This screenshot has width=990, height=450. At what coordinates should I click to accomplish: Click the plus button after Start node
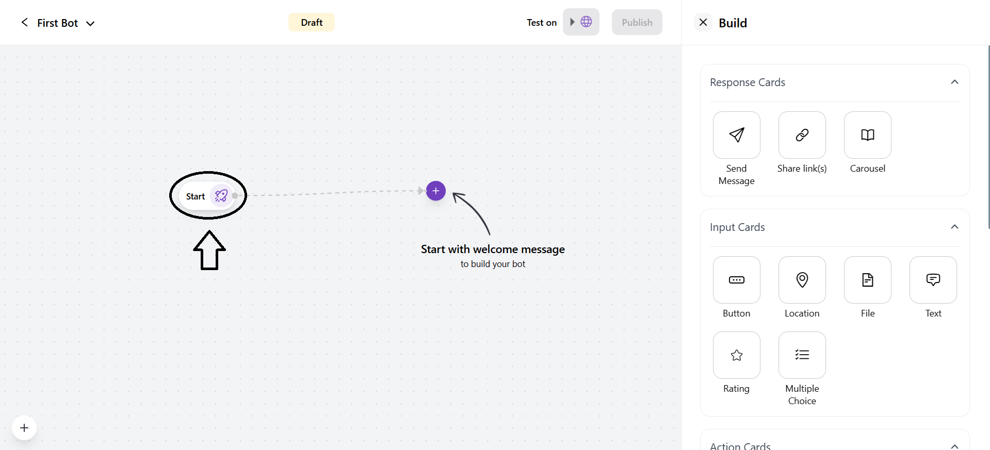pyautogui.click(x=435, y=191)
